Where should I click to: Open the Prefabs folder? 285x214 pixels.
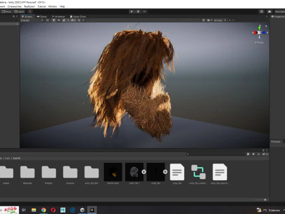(49, 174)
